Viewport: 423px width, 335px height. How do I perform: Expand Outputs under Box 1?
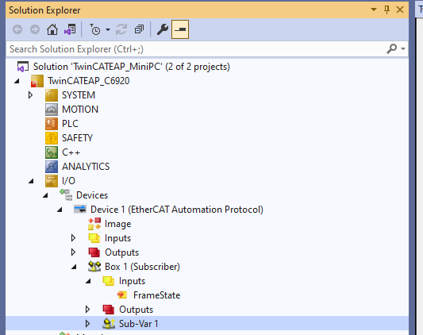pos(87,310)
